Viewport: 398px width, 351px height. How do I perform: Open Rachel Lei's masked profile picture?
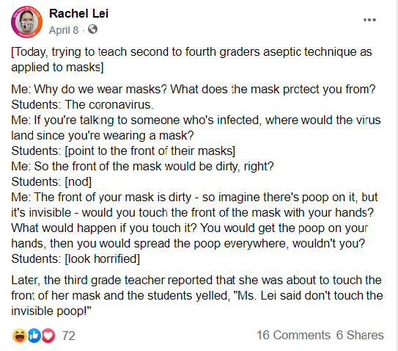[26, 22]
